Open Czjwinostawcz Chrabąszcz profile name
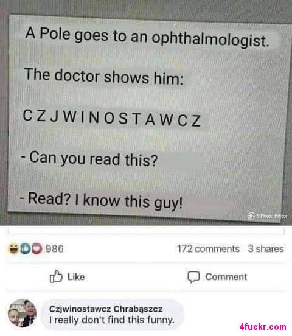292x336 pixels. [106, 309]
